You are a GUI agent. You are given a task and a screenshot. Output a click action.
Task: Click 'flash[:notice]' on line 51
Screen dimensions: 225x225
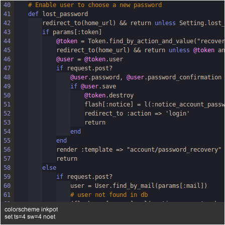(x=109, y=104)
